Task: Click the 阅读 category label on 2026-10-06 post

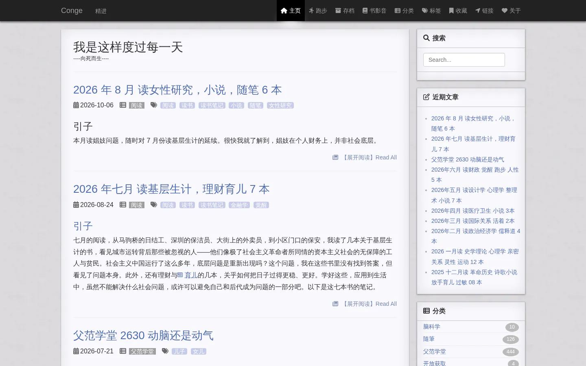Action: (137, 105)
